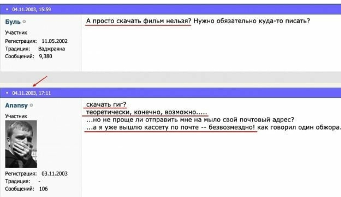
Task: Click the post status icon before 15:59 timestamp
Action: pos(8,10)
